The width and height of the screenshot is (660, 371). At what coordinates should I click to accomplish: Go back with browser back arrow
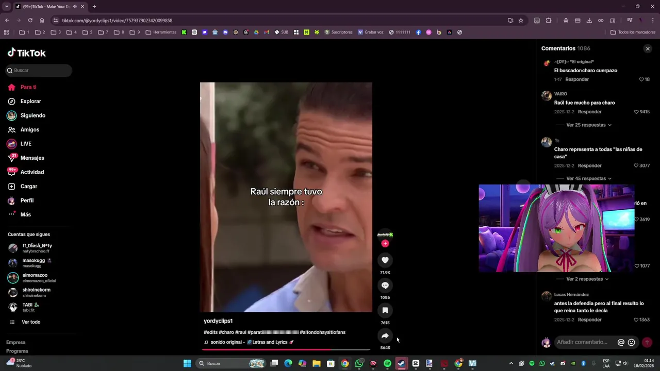tap(7, 20)
